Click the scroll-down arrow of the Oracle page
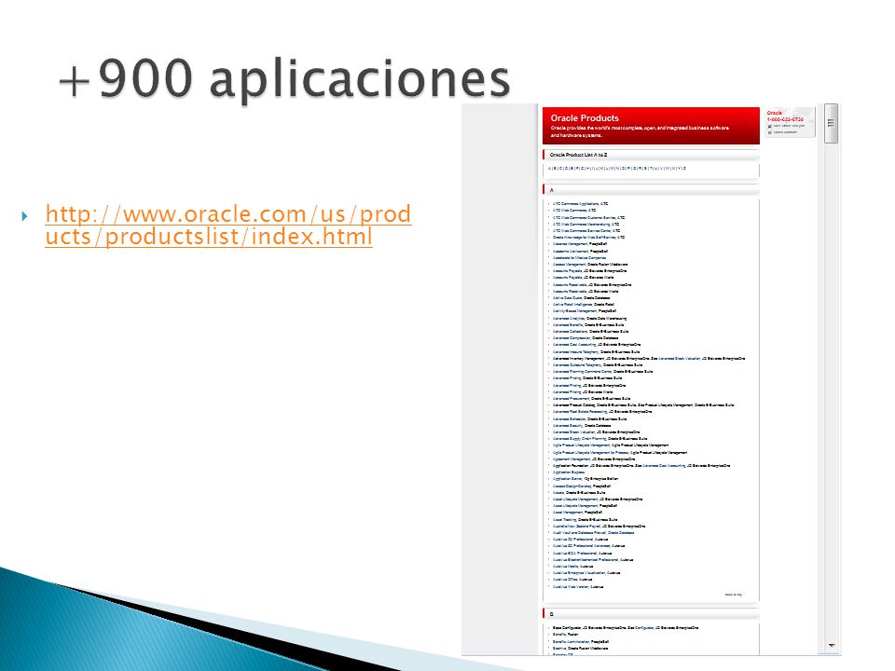 tap(831, 645)
